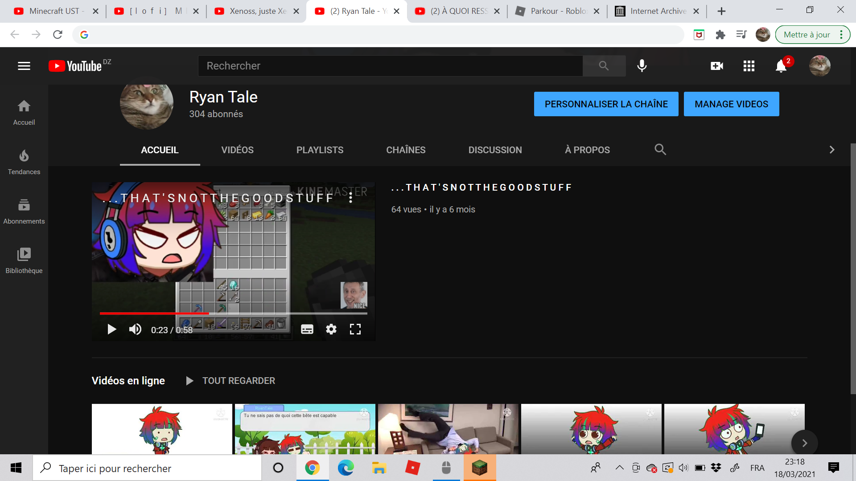The height and width of the screenshot is (481, 856).
Task: Open the Windows notification center
Action: (833, 468)
